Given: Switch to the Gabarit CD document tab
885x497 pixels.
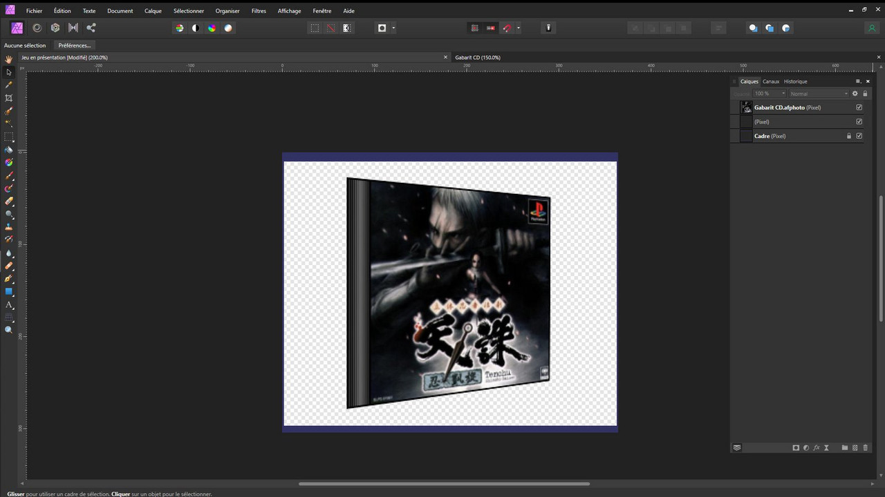Looking at the screenshot, I should [478, 57].
